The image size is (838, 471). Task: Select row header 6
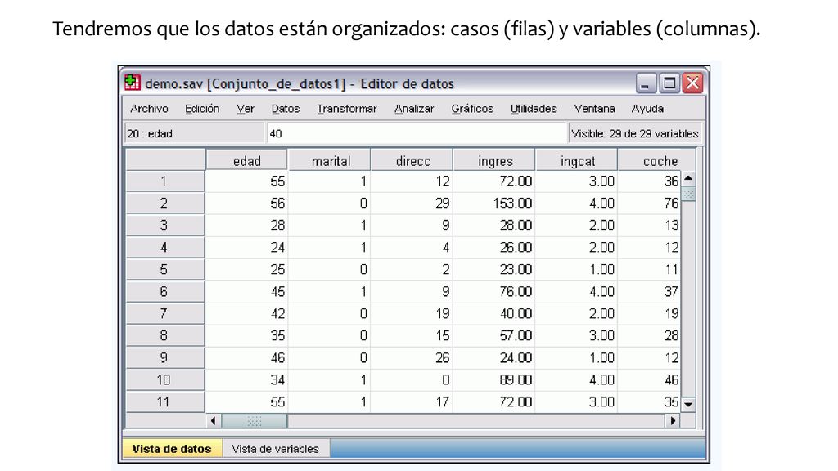pos(164,292)
